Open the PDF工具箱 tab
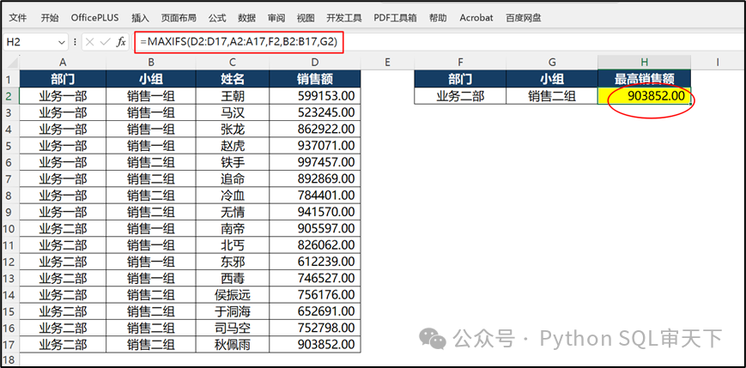This screenshot has width=746, height=368. pos(393,17)
